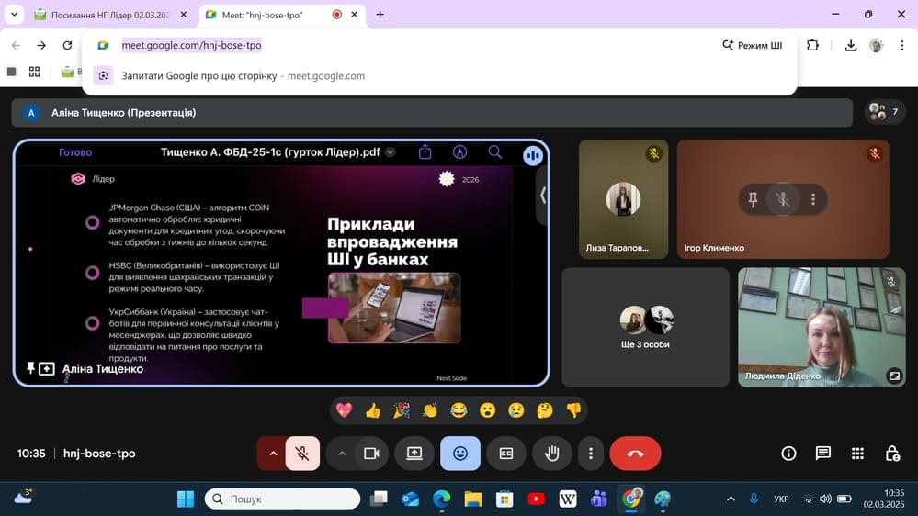
Task: Hide the emoji reactions bar
Action: (459, 454)
